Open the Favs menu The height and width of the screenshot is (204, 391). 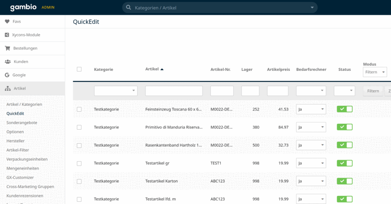point(32,22)
